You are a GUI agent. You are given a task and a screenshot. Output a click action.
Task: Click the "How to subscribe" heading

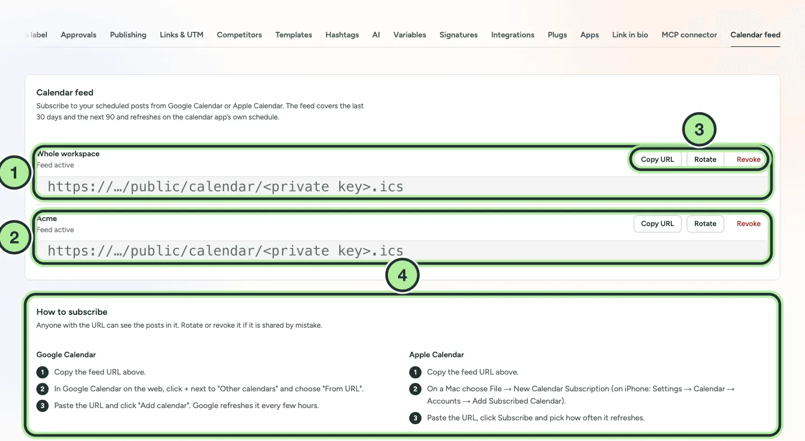[x=72, y=312]
